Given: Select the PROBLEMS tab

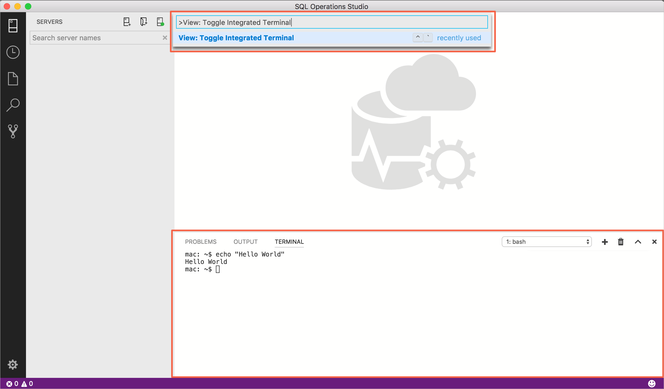Looking at the screenshot, I should click(x=201, y=241).
